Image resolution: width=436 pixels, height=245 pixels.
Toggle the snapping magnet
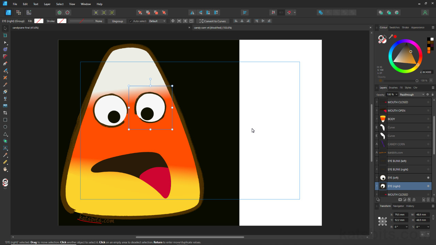289,13
